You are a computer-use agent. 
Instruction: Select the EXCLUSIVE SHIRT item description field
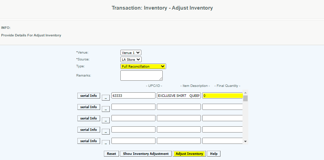[x=179, y=96]
